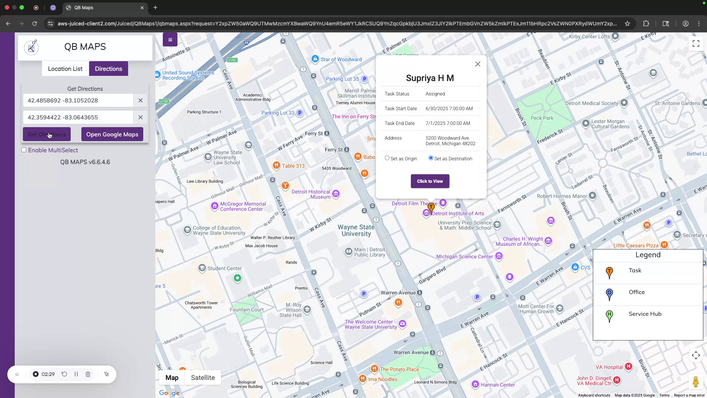Enable the Enable MultiSelect checkbox
The width and height of the screenshot is (707, 398).
click(x=24, y=150)
